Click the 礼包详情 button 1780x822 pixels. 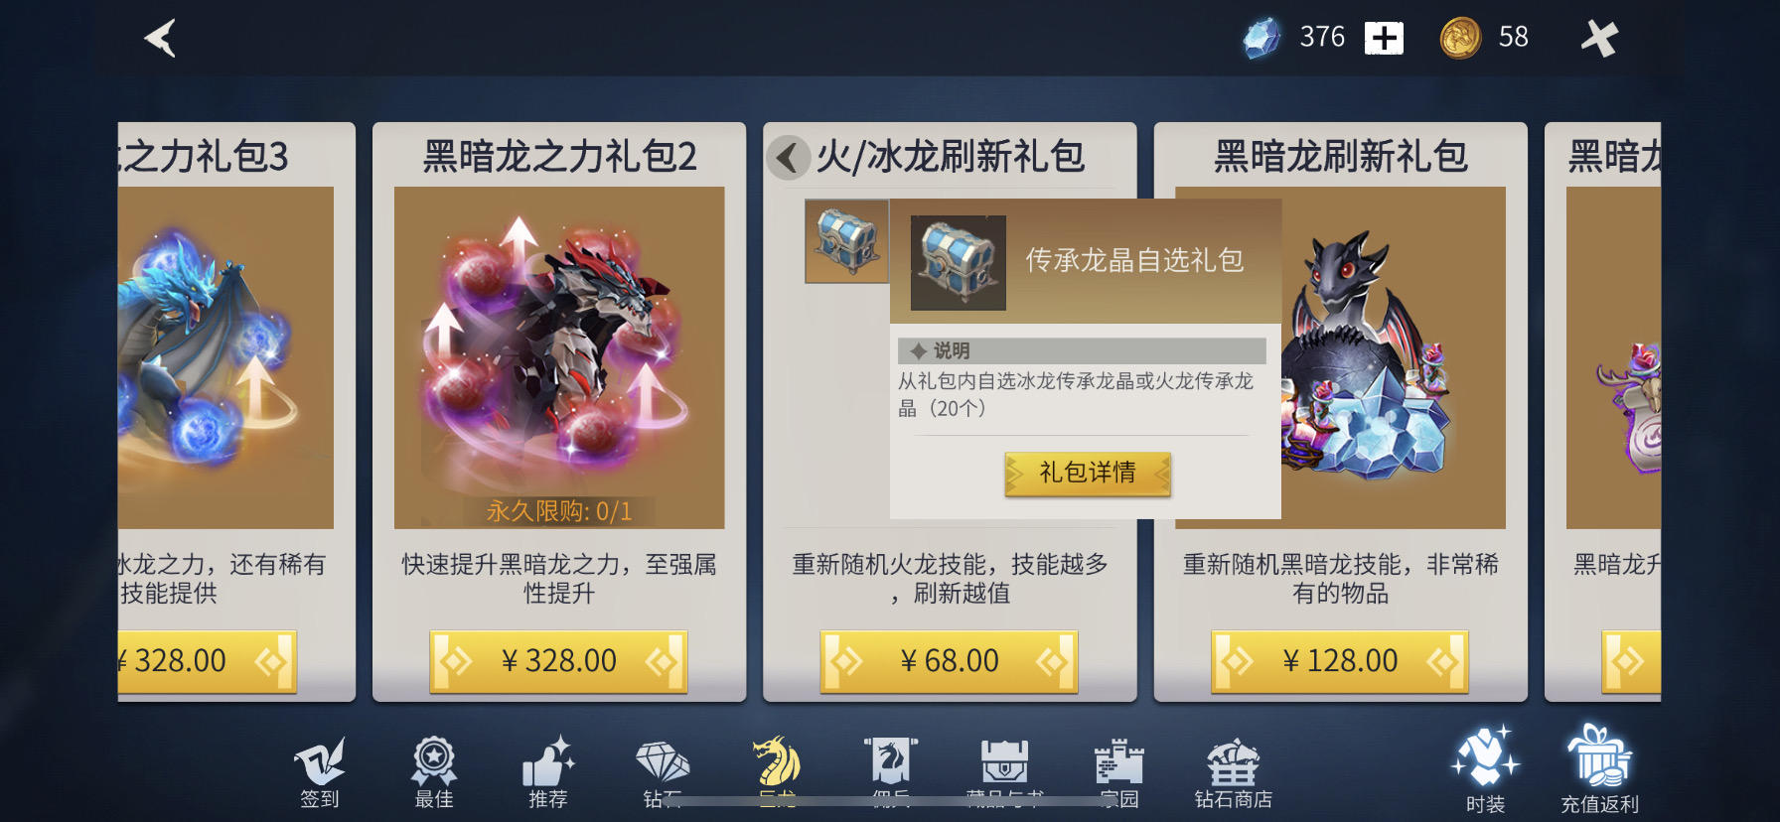1088,474
